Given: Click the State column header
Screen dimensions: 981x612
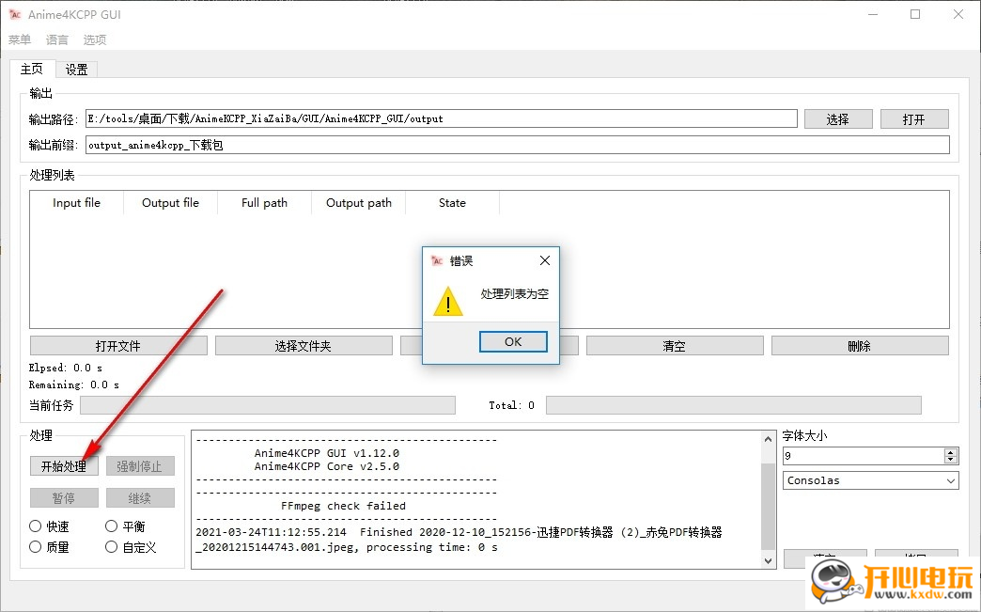Looking at the screenshot, I should click(x=452, y=203).
